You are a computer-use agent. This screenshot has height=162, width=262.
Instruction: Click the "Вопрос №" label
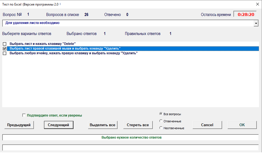click(x=12, y=15)
